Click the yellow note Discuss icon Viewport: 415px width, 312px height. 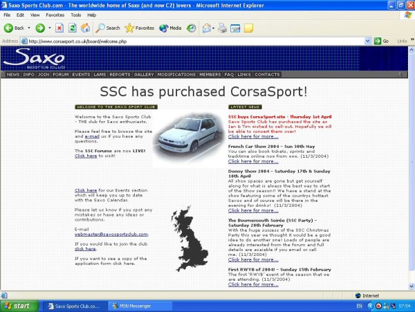coord(248,28)
